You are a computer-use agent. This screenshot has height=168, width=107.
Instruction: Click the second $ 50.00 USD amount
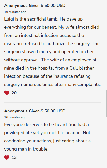coord(53,111)
